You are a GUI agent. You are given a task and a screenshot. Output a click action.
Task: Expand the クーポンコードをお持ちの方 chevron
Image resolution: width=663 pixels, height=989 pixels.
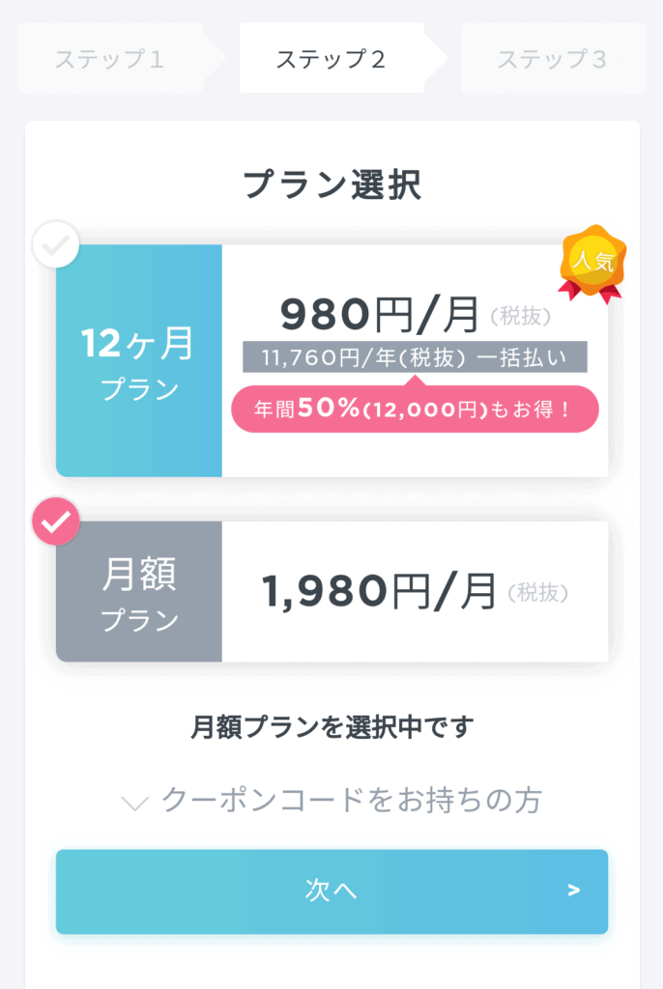pos(134,803)
